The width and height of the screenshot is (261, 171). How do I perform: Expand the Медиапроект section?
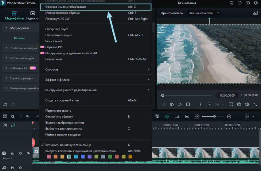tap(21, 28)
